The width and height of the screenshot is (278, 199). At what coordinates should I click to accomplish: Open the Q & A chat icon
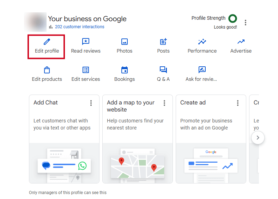click(163, 70)
